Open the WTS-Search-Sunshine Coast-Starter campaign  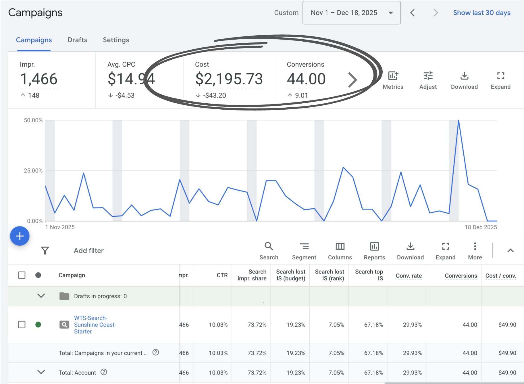pos(95,325)
